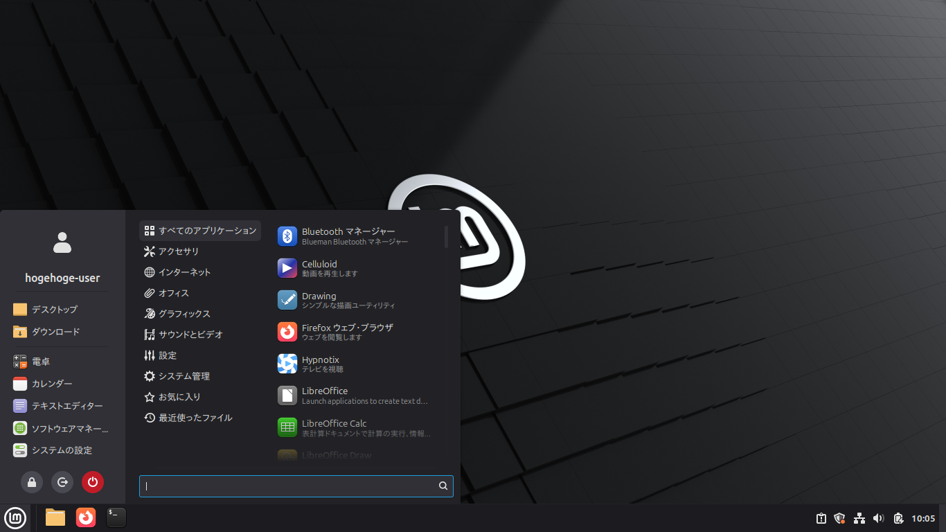Image resolution: width=946 pixels, height=532 pixels.
Task: Open the update manager shield icon
Action: click(840, 518)
